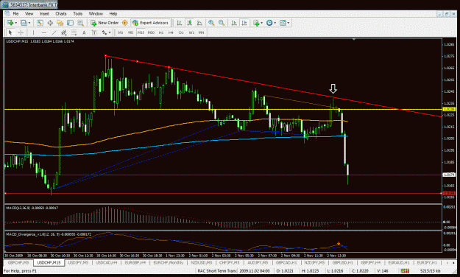Open the Indicators list icon
The width and height of the screenshot is (460, 277).
[256, 23]
